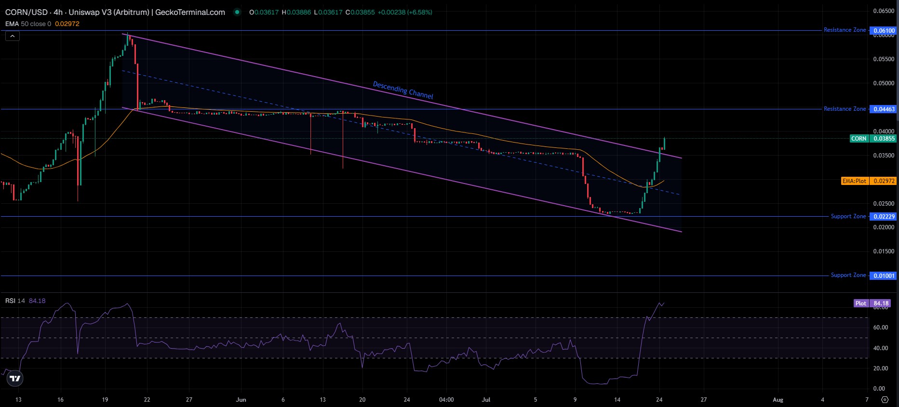The image size is (899, 407).
Task: Click the Support Zone 0.01001 label
Action: [x=848, y=275]
